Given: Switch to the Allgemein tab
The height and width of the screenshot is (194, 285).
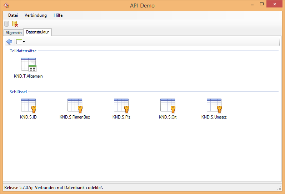Looking at the screenshot, I should tap(14, 33).
